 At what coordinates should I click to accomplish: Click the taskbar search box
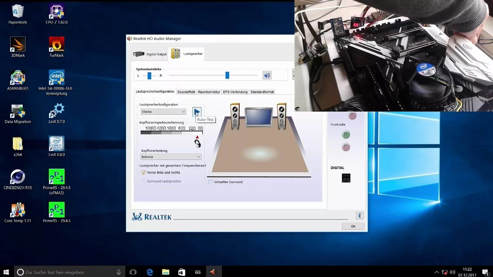click(x=70, y=272)
